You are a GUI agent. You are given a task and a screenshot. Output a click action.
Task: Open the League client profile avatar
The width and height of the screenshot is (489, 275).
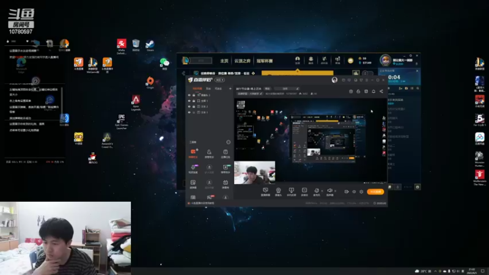point(386,60)
